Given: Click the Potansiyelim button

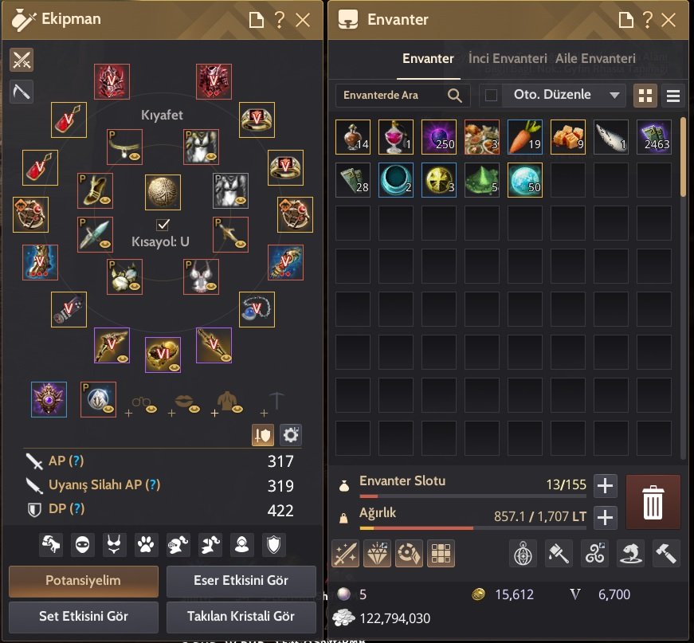Looking at the screenshot, I should [x=84, y=581].
